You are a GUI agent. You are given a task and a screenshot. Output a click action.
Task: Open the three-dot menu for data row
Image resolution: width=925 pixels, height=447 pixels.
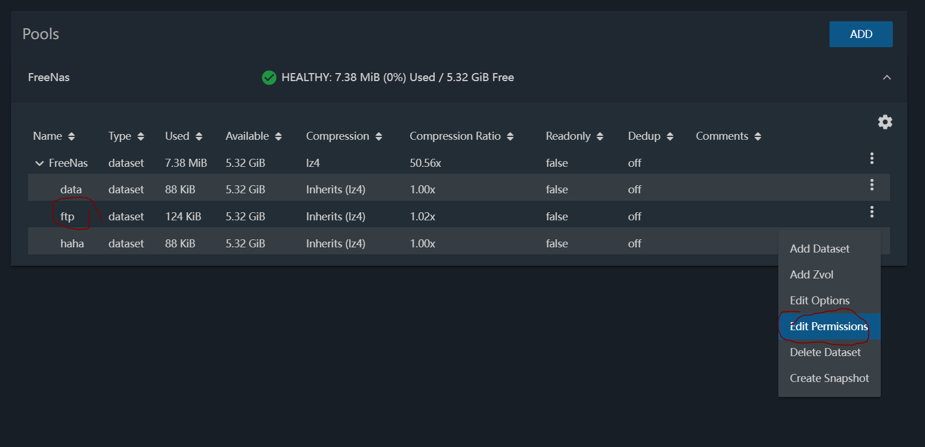(x=872, y=185)
